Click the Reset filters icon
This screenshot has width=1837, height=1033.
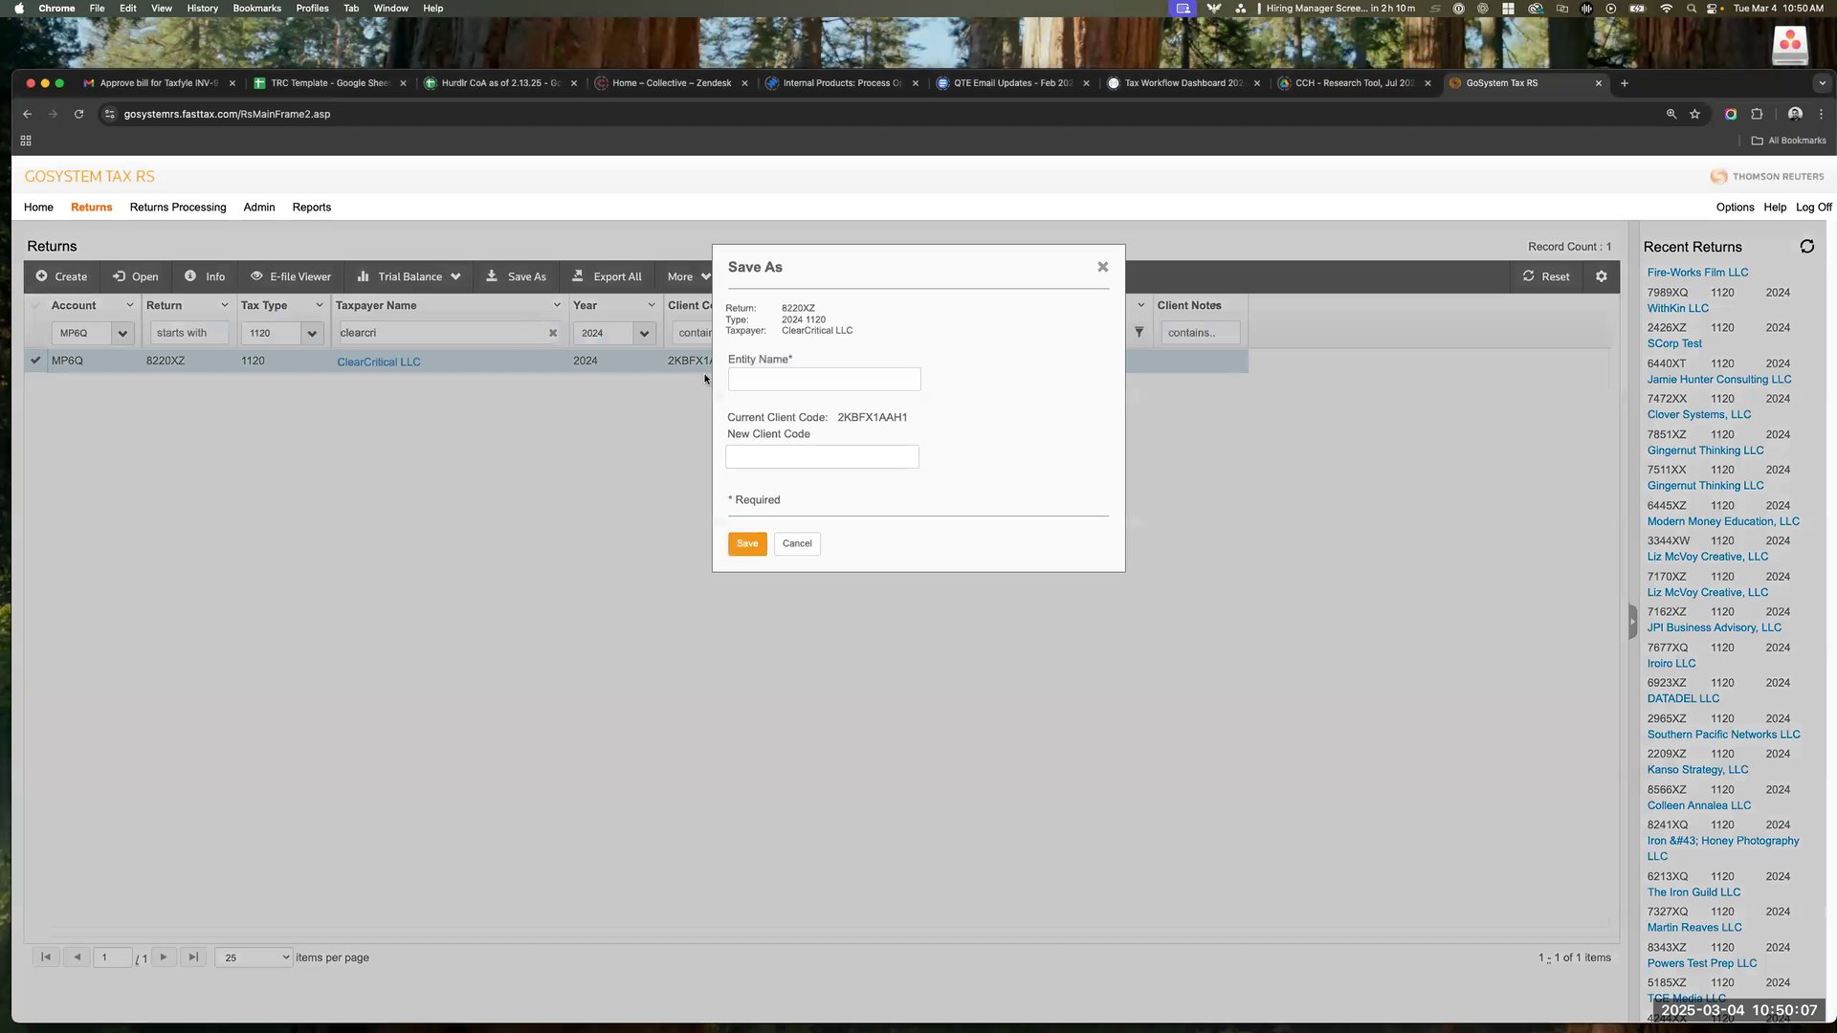(x=1529, y=276)
